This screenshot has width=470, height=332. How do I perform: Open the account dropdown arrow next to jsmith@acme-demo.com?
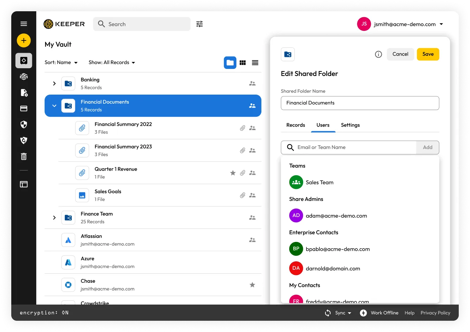tap(442, 24)
